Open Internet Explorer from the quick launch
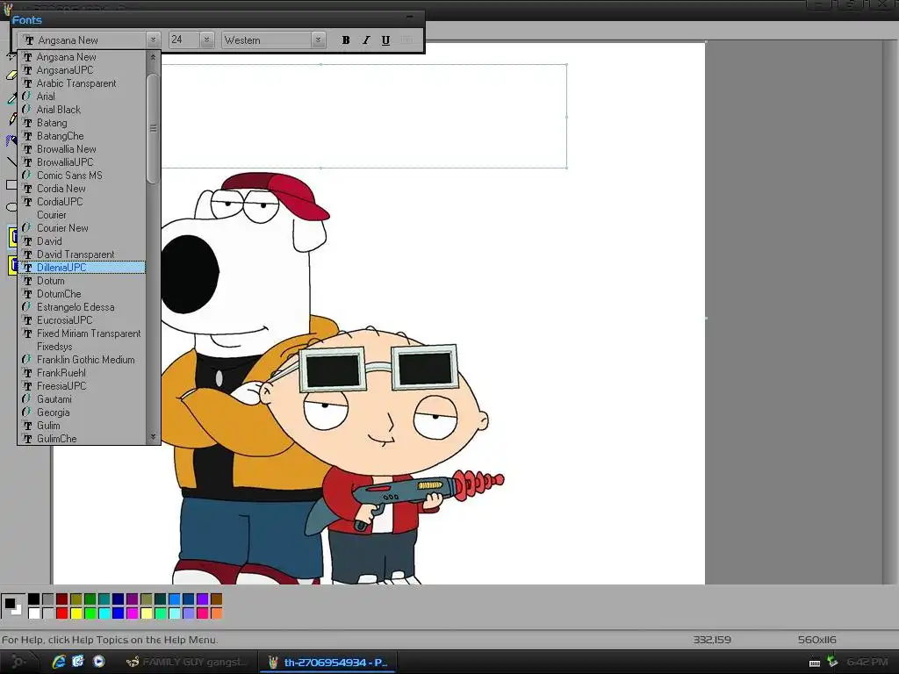The width and height of the screenshot is (899, 674). 59,662
